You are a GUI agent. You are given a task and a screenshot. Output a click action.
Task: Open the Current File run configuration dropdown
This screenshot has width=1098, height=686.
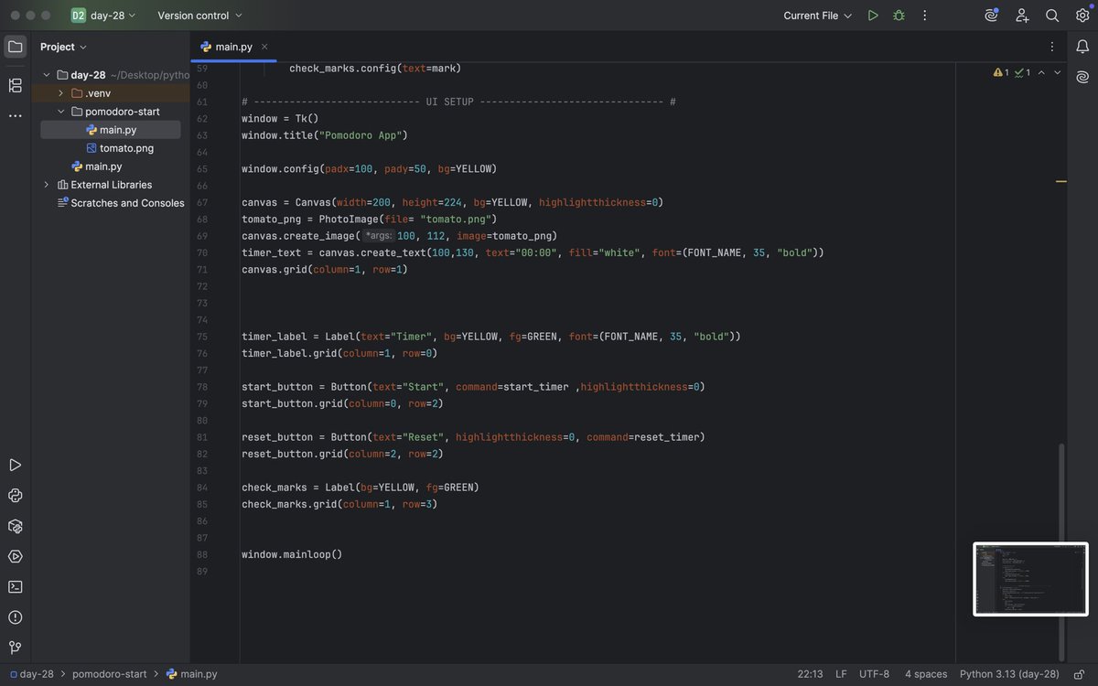(817, 16)
